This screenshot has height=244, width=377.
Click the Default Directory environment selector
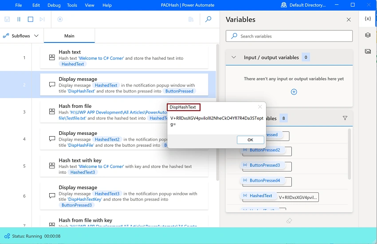tap(303, 5)
